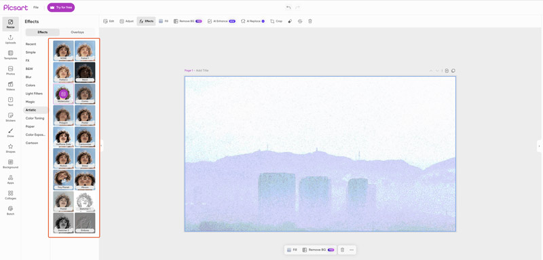
Task: Click Fill in bottom floating toolbar
Action: [292, 250]
